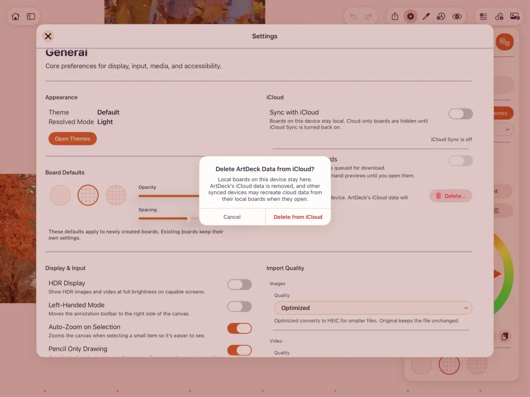This screenshot has height=397, width=530.
Task: Select the plain blank board background
Action: (60, 195)
